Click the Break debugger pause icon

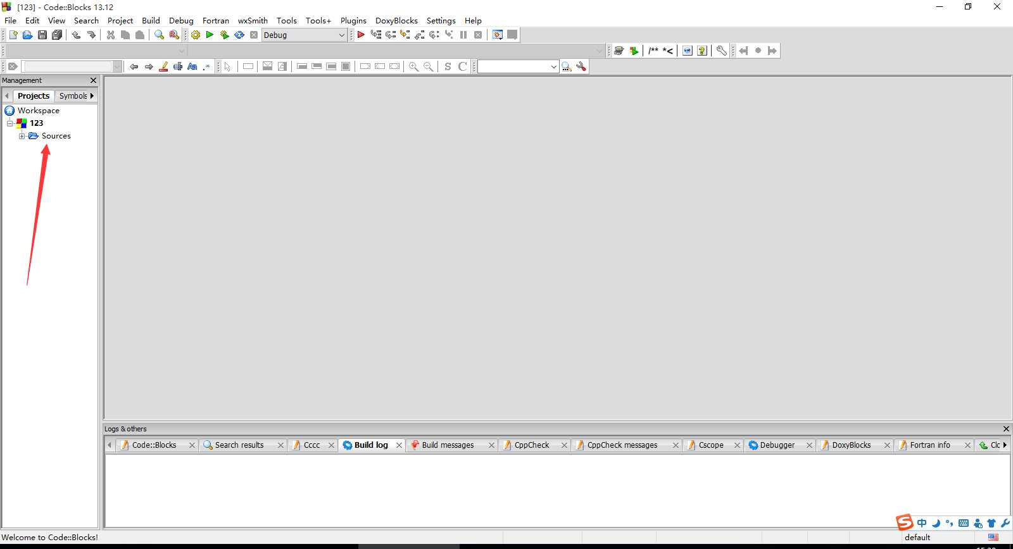(x=463, y=35)
